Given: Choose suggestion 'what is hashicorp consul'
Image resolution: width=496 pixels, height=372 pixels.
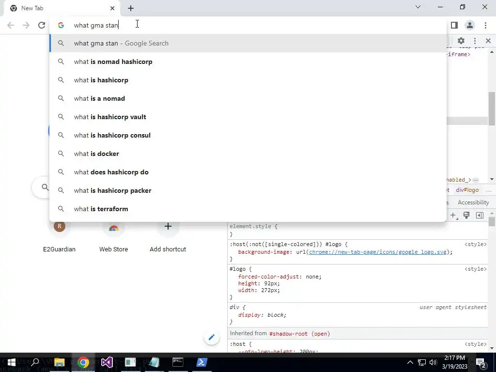Looking at the screenshot, I should pyautogui.click(x=248, y=135).
